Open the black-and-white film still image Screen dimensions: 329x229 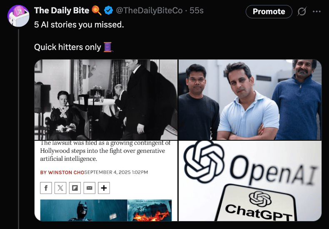pyautogui.click(x=106, y=100)
